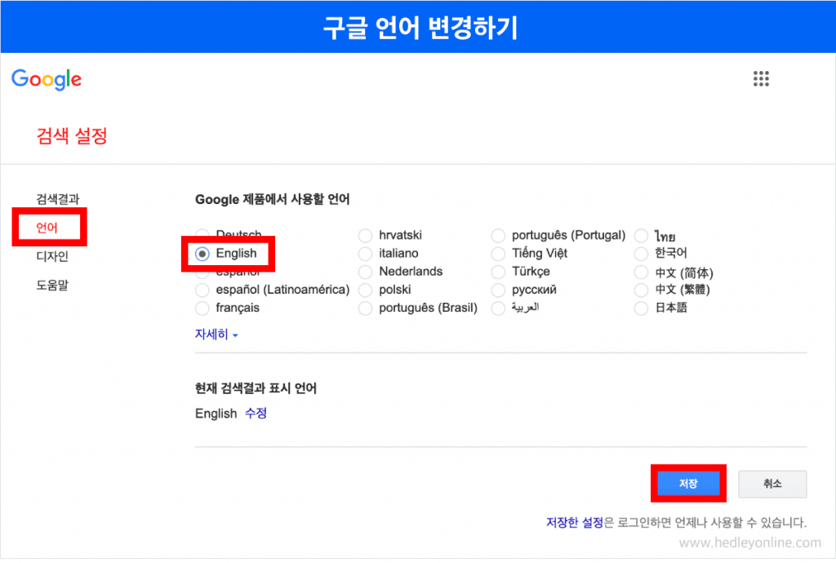Select the português (Brasil) radio button

coord(365,308)
